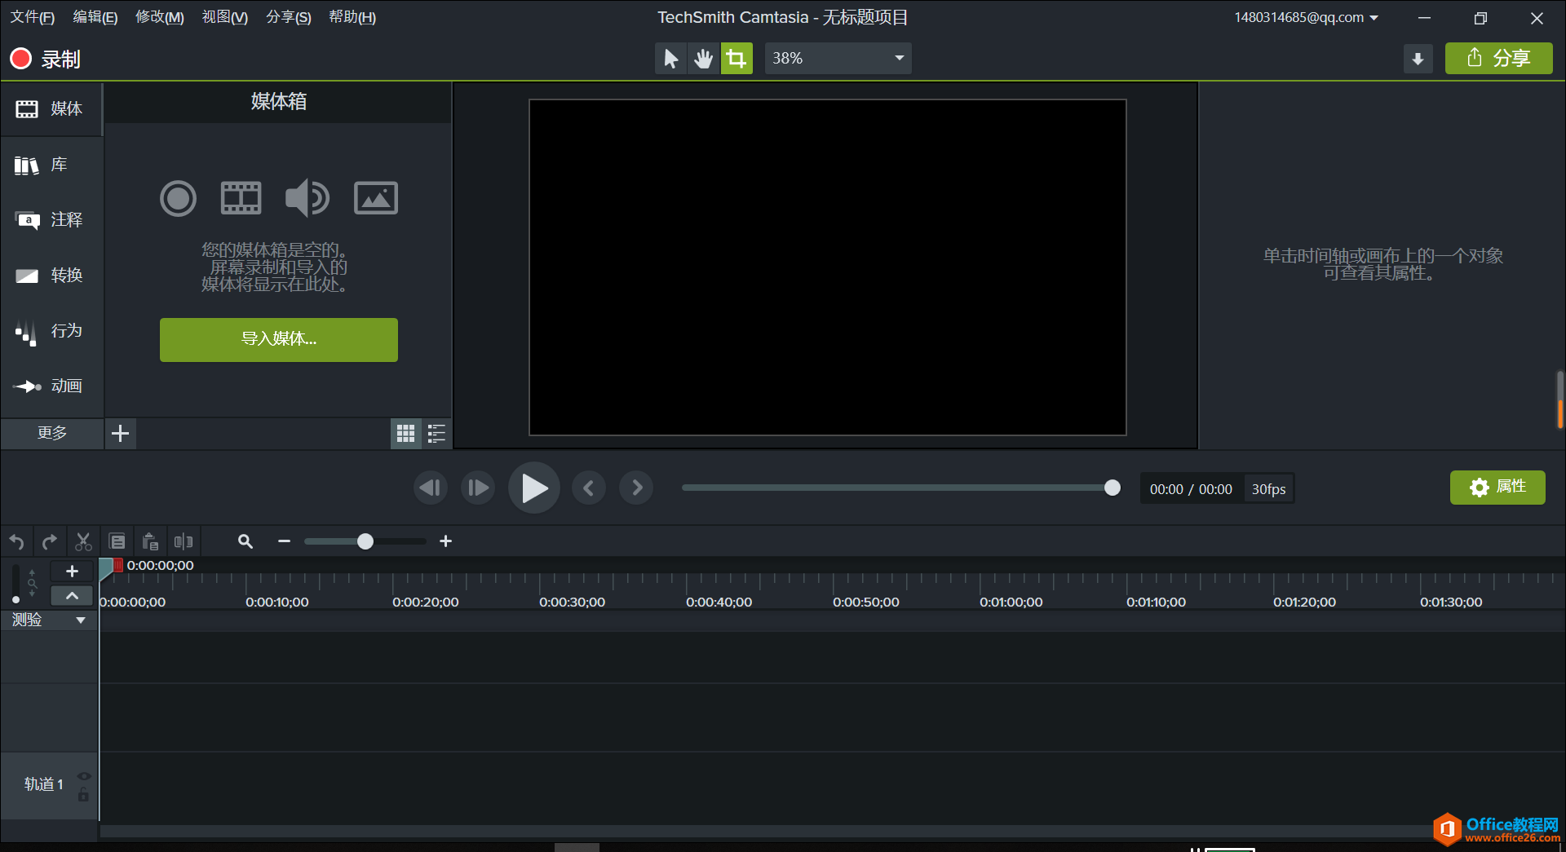1566x852 pixels.
Task: Click the playback progress slider handle
Action: (1112, 488)
